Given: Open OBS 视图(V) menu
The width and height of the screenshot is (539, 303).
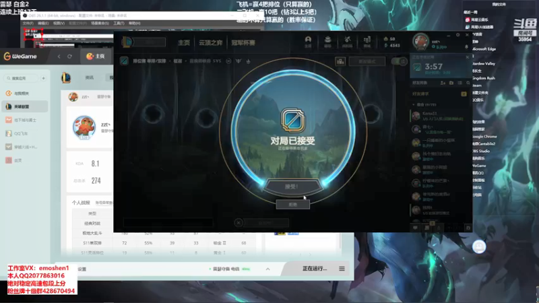Looking at the screenshot, I should click(59, 24).
